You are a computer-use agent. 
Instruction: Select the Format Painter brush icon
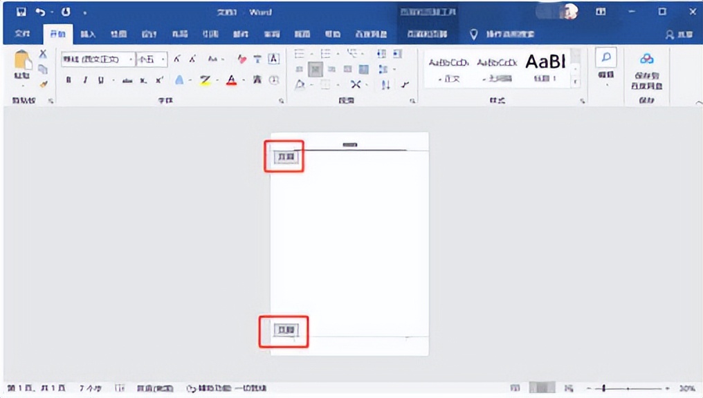[43, 84]
